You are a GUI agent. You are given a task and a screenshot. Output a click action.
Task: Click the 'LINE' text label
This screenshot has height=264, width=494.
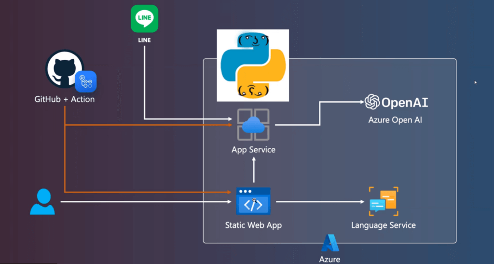click(x=144, y=40)
